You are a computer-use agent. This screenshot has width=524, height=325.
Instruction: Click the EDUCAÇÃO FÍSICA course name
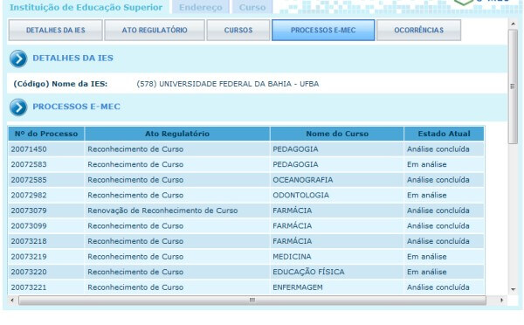tap(308, 272)
